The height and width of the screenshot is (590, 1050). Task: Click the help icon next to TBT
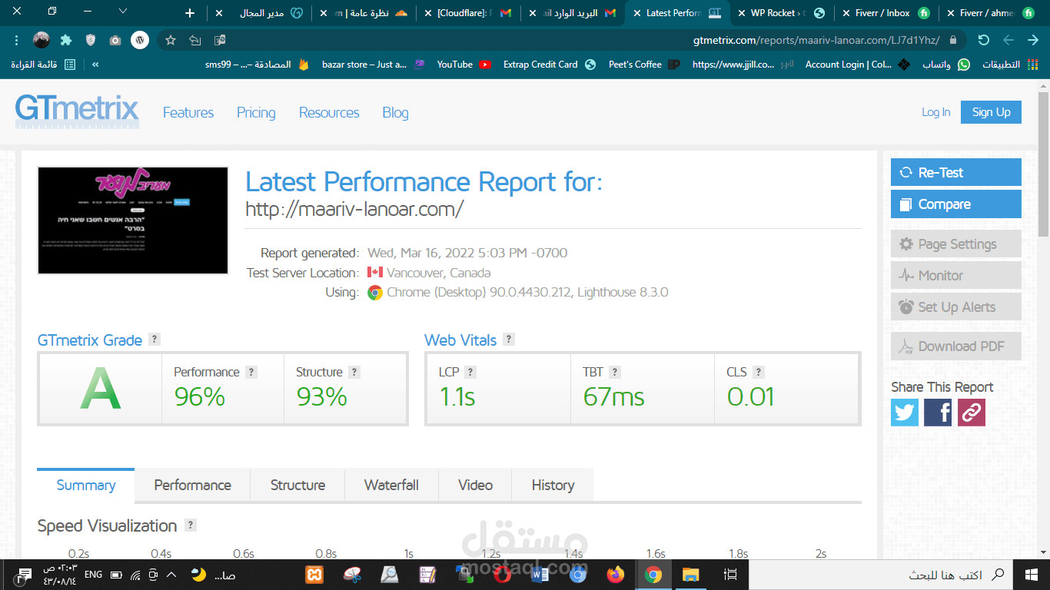pyautogui.click(x=615, y=372)
